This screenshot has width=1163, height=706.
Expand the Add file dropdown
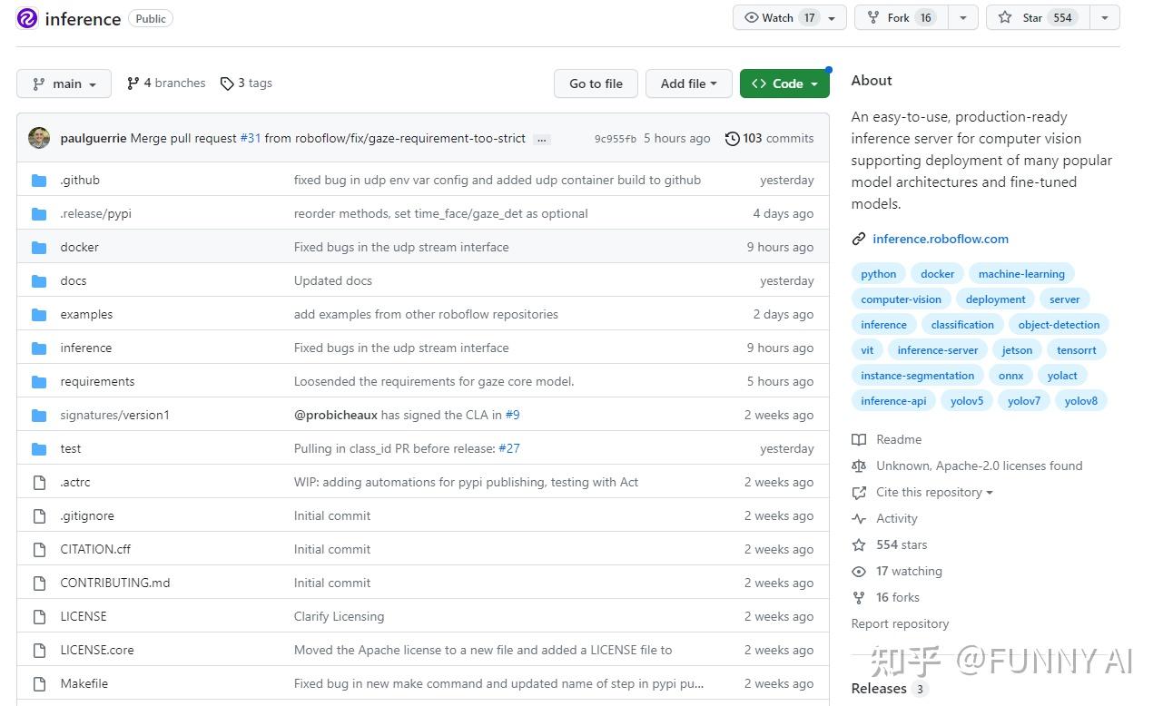[688, 83]
